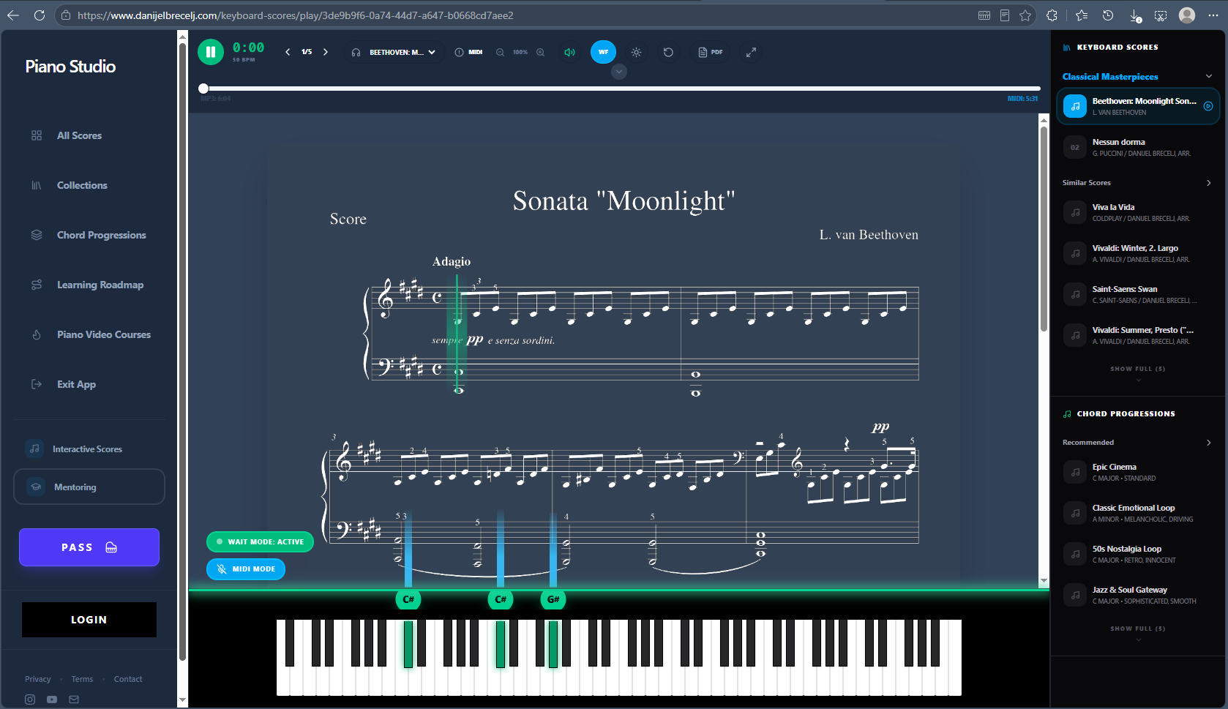Viewport: 1228px width, 709px height.
Task: Refresh the page in the browser
Action: point(40,15)
